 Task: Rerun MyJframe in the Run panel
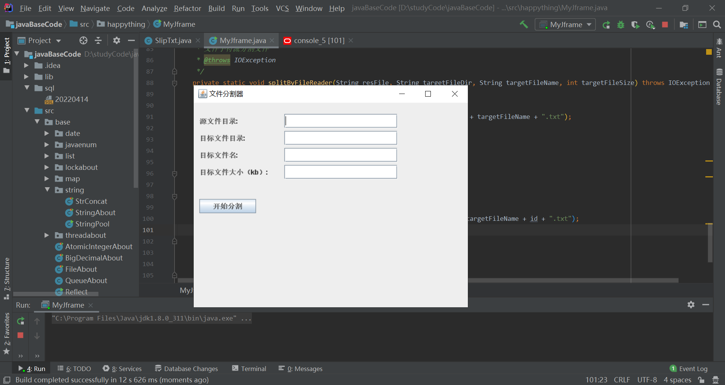tap(21, 321)
